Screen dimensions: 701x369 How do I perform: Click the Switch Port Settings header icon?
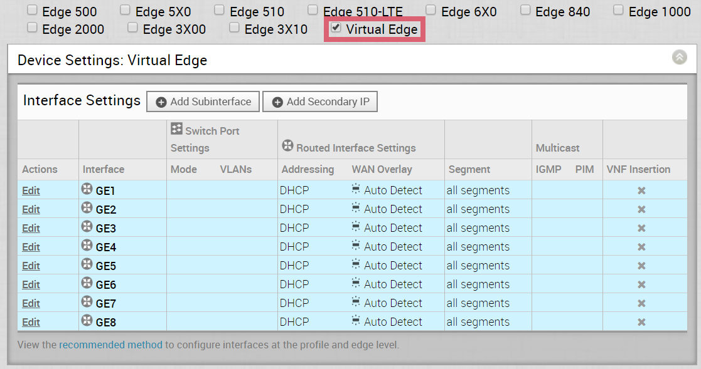point(176,130)
